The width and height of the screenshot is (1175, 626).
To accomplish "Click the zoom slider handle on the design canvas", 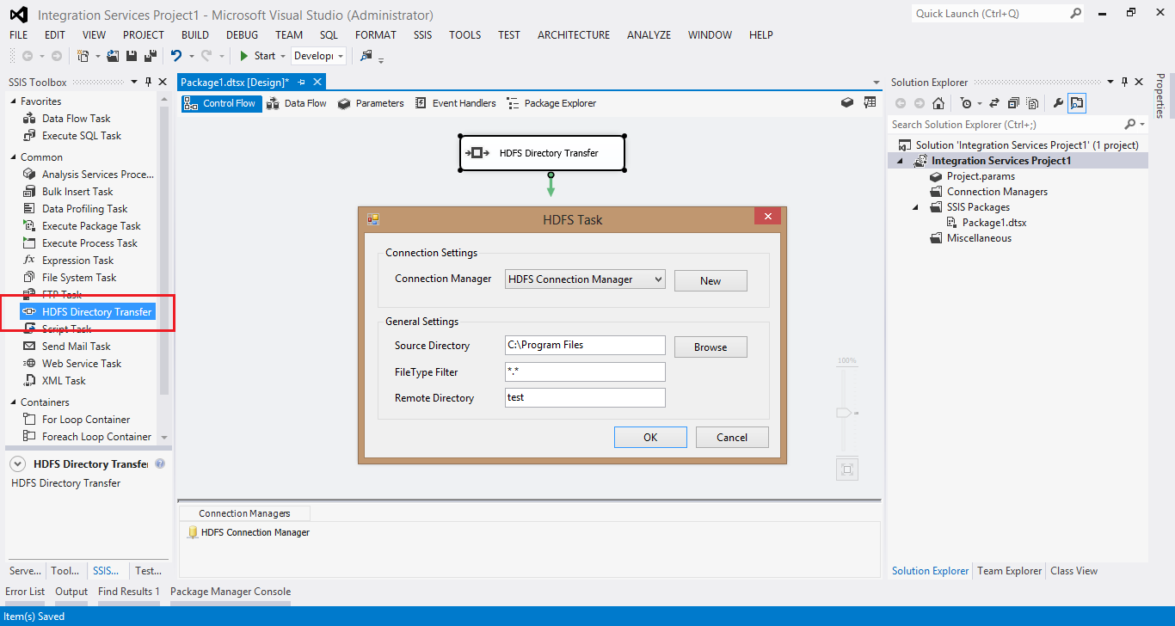I will click(x=846, y=413).
